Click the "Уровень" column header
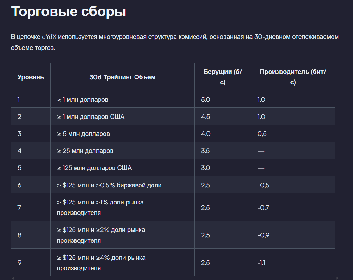 [x=31, y=77]
